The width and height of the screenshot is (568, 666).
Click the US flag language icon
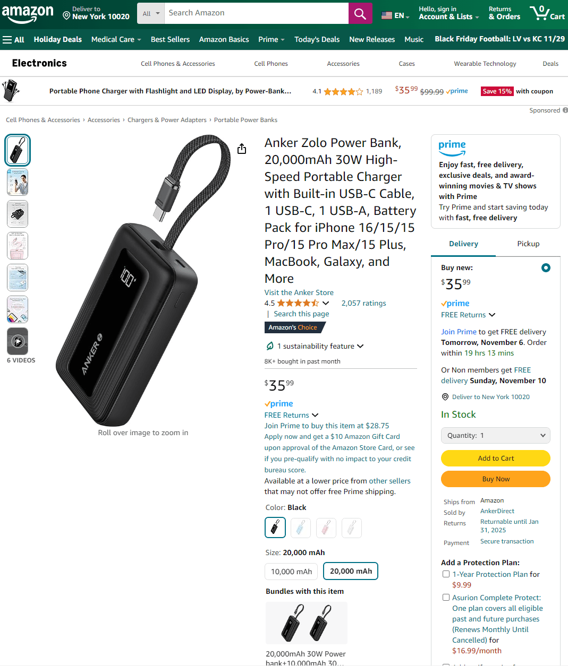387,15
